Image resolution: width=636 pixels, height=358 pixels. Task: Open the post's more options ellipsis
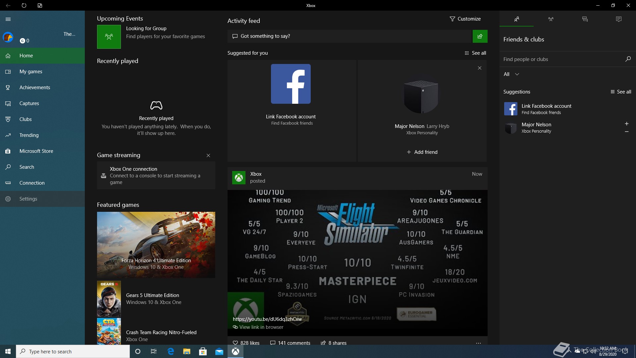478,343
